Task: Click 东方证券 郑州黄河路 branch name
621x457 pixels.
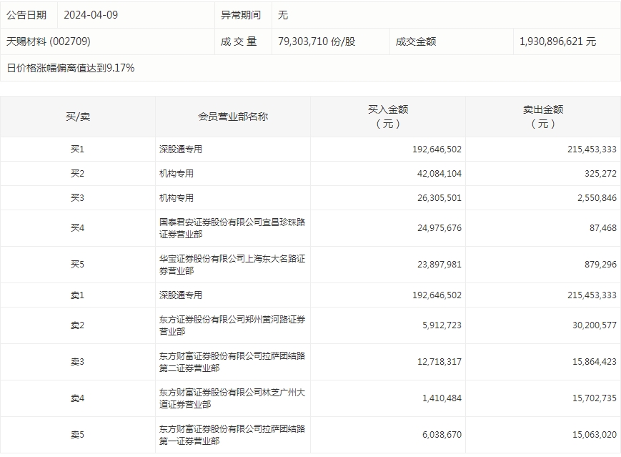Action: (232, 325)
